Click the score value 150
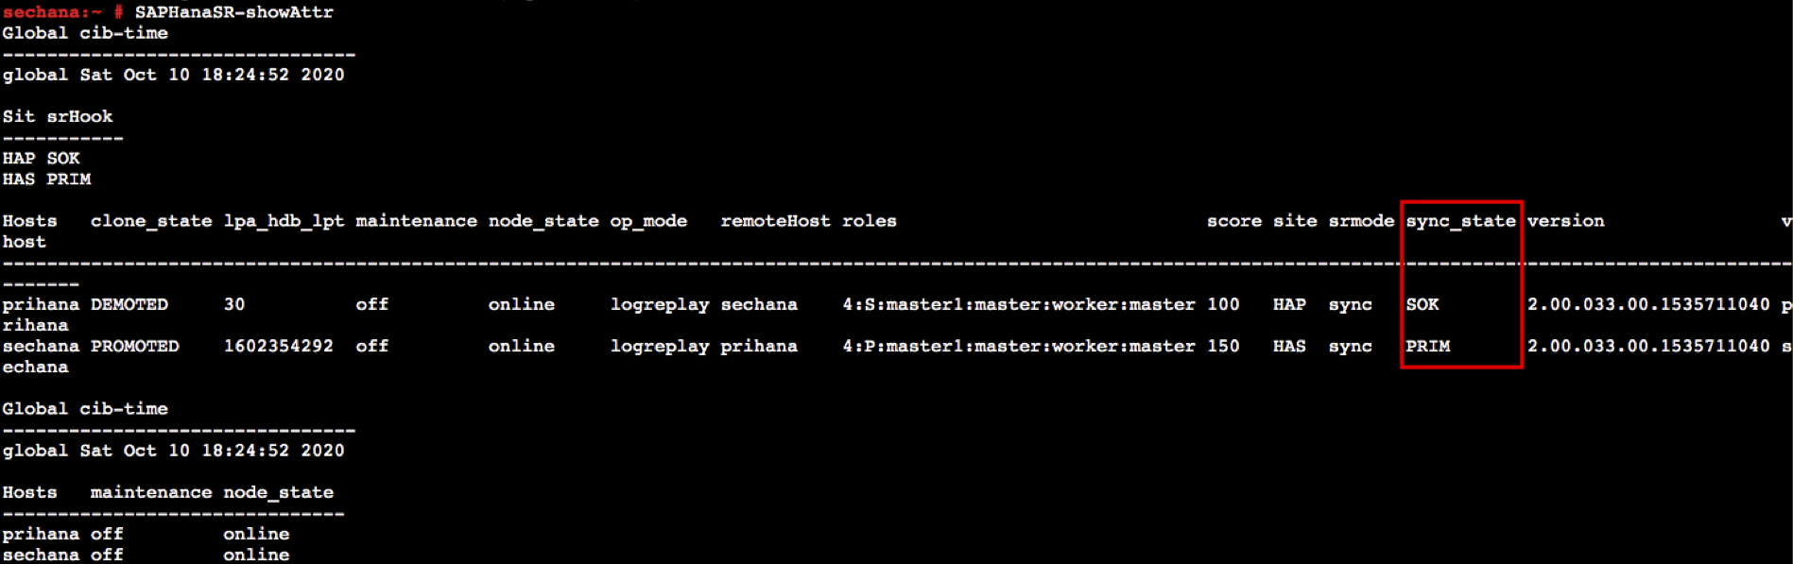Image resolution: width=1793 pixels, height=564 pixels. point(1223,346)
